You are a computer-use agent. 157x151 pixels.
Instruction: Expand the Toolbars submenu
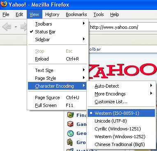pos(58,24)
